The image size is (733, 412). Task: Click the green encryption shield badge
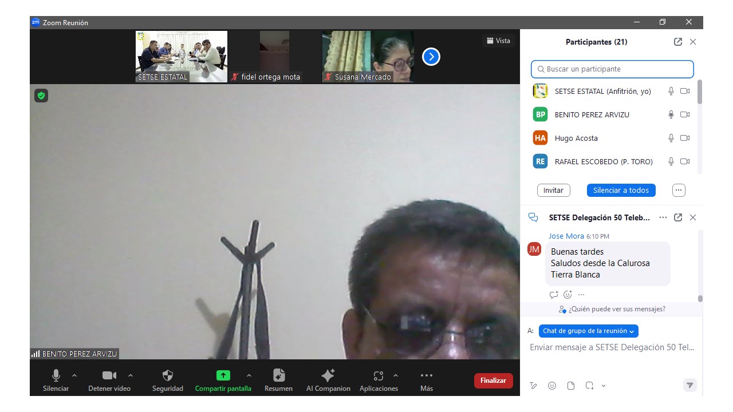tap(41, 96)
